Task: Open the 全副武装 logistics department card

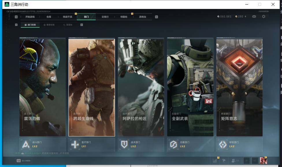Action: click(190, 87)
